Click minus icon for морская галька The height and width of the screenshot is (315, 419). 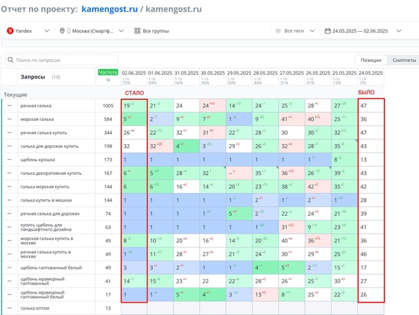coord(10,119)
